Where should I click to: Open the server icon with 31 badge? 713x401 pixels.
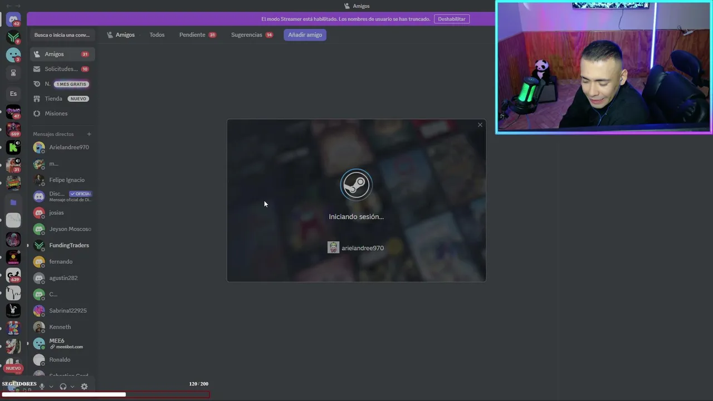[x=13, y=165]
